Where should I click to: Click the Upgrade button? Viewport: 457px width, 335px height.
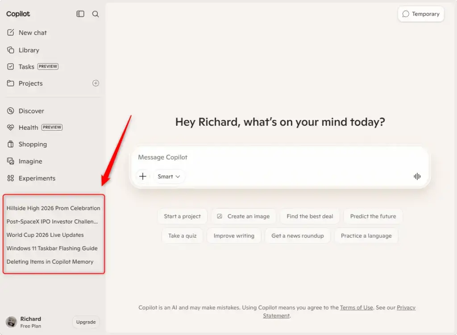pos(86,322)
